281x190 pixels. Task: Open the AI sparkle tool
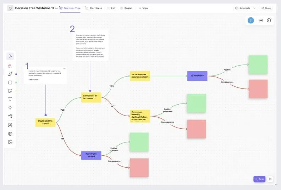pos(10,125)
